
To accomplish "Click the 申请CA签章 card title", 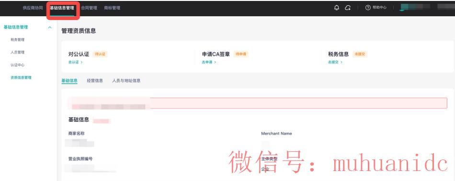I will point(216,54).
